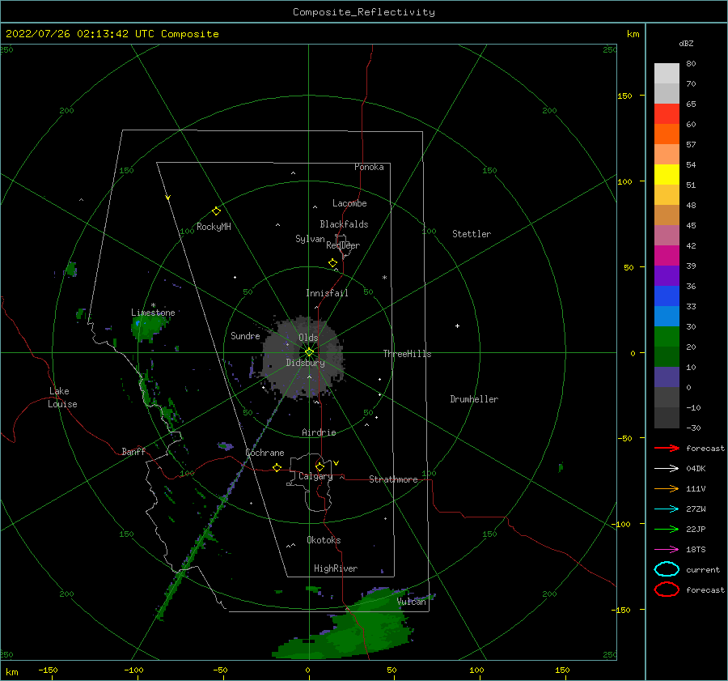Screen dimensions: 728x681
Task: Click the Vulcan label
Action: pos(412,602)
